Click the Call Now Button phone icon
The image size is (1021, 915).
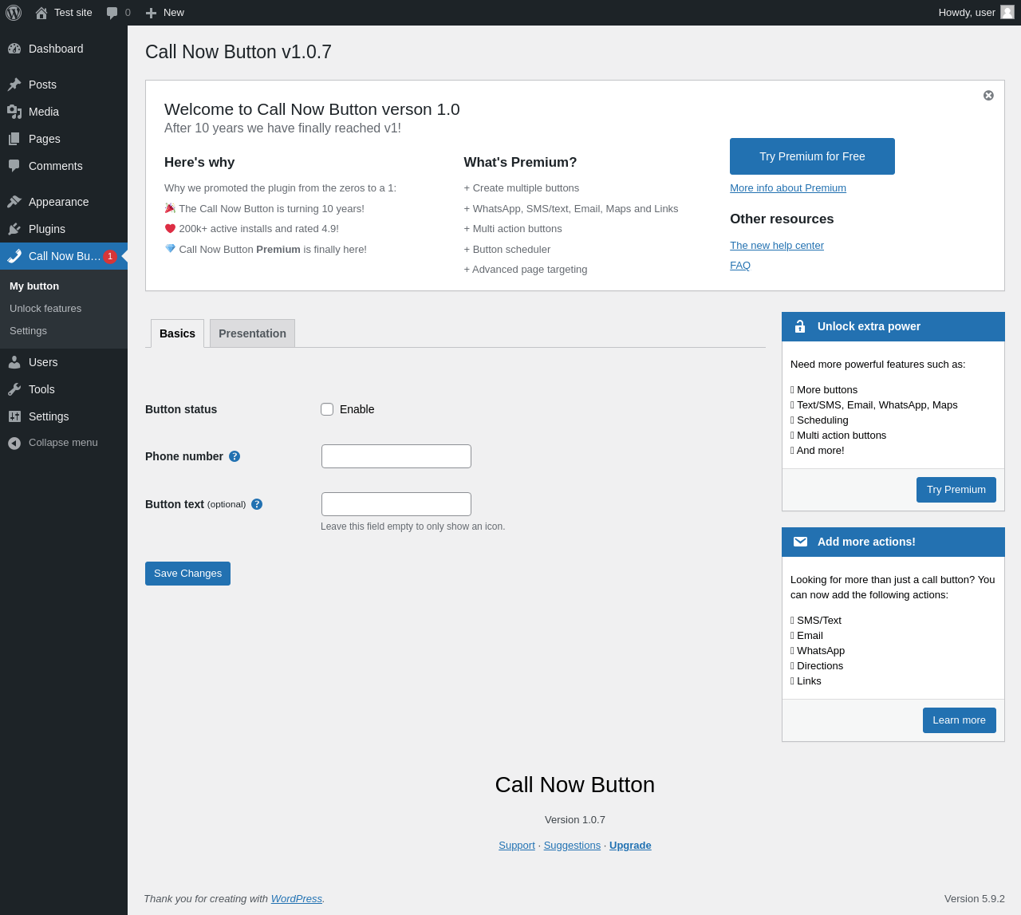[14, 256]
